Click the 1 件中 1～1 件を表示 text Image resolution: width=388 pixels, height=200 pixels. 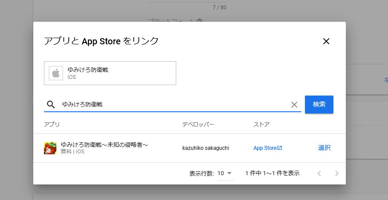pos(273,173)
